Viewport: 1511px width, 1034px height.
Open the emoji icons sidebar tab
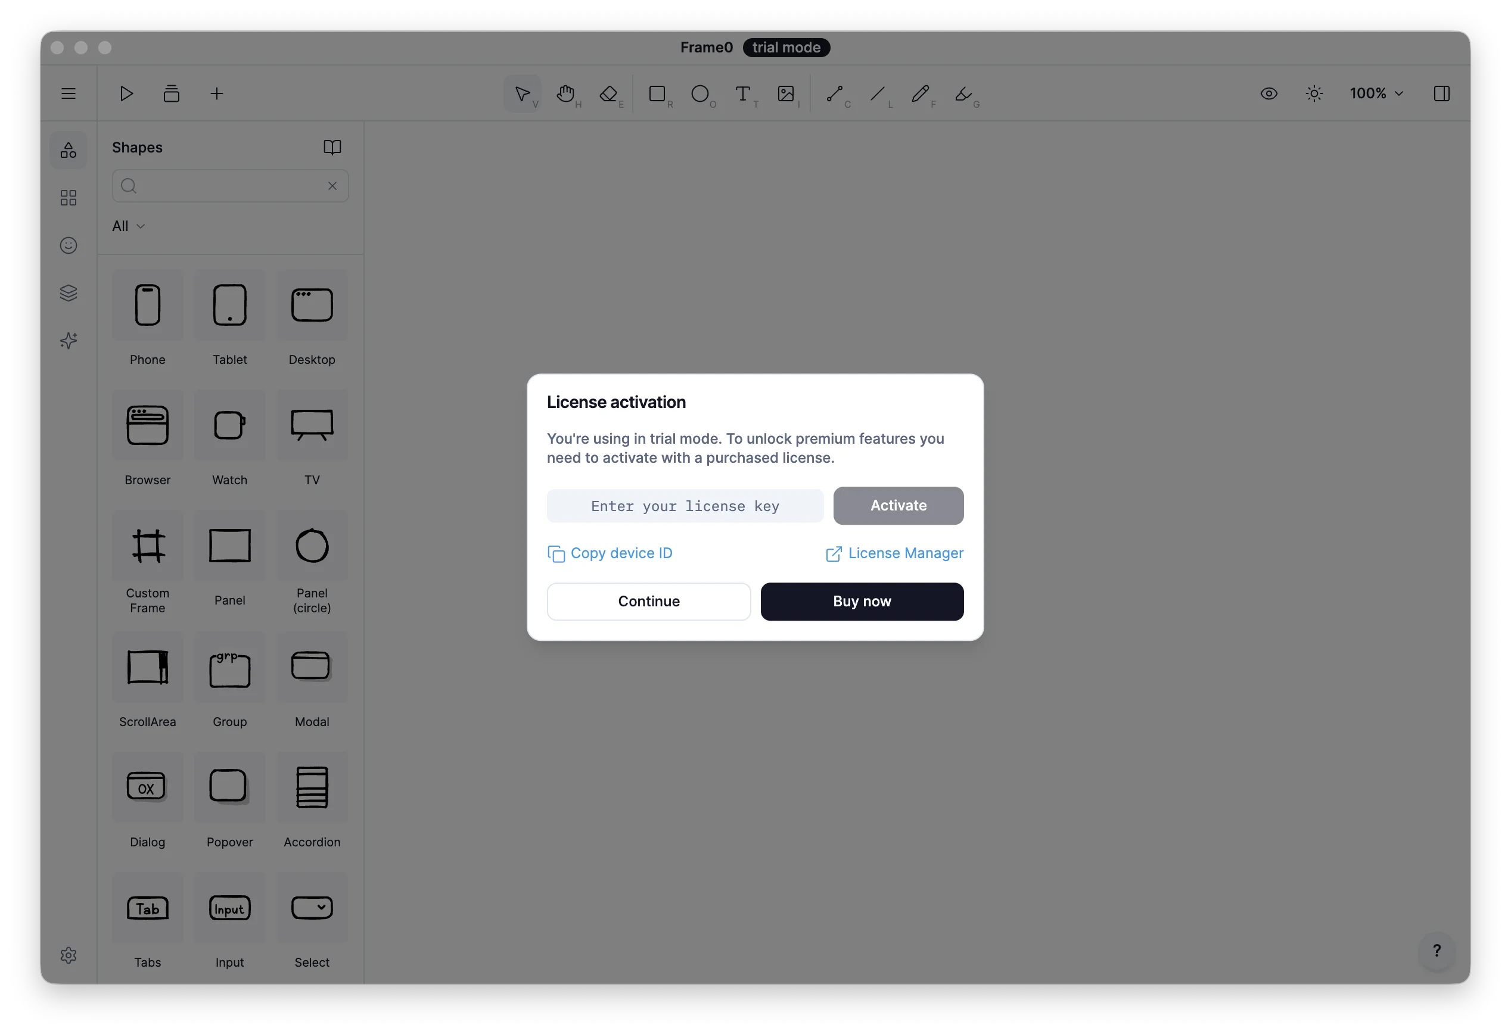pyautogui.click(x=69, y=245)
